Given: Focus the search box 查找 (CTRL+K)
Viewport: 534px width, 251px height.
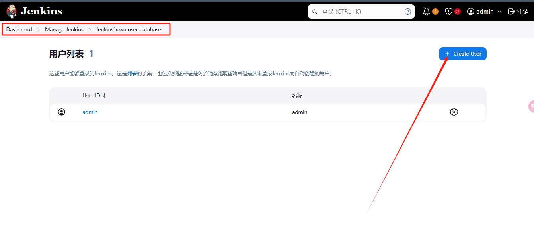Looking at the screenshot, I should (x=361, y=12).
